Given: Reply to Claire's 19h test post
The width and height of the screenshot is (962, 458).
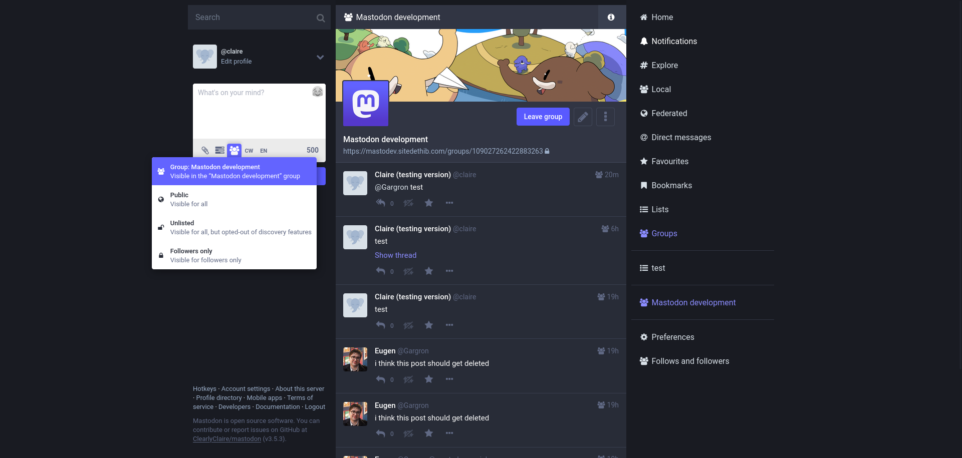Looking at the screenshot, I should (x=381, y=325).
